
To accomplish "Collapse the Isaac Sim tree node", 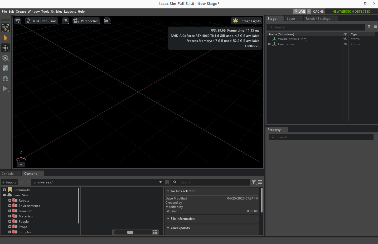I will coord(4,195).
